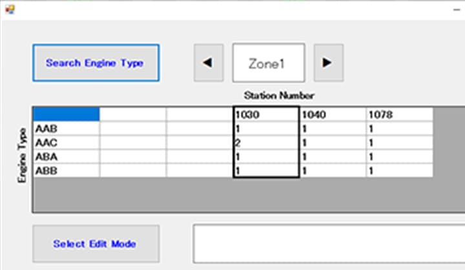Select the 1030 station column header cell

click(x=265, y=114)
